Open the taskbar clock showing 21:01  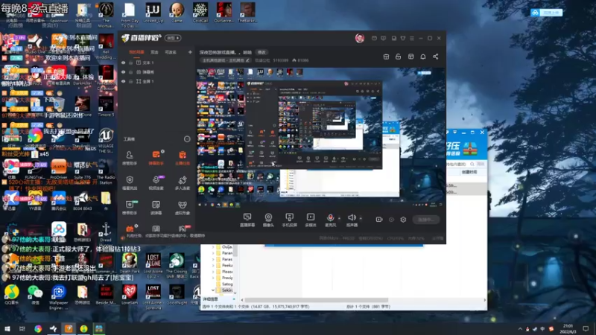click(x=568, y=328)
